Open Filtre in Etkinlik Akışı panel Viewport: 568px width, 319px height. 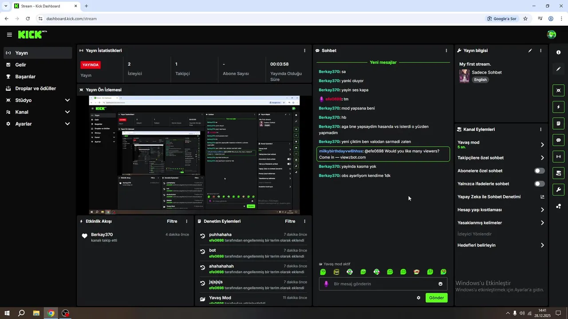tap(172, 221)
